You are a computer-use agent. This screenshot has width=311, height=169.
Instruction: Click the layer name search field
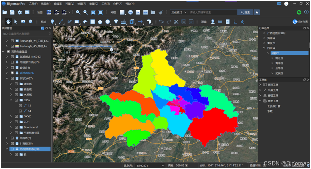(x=25, y=34)
